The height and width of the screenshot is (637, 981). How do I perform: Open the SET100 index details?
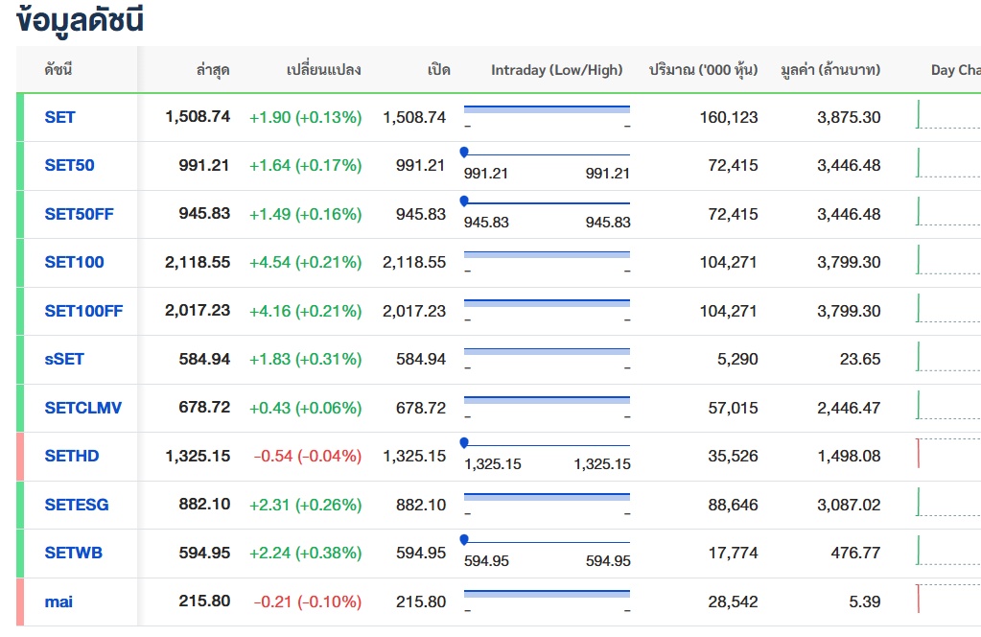[74, 262]
